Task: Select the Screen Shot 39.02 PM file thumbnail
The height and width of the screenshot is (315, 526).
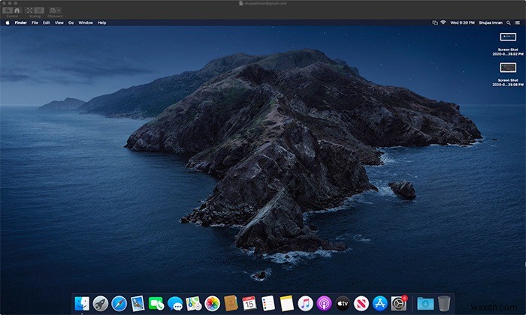Action: tap(508, 37)
